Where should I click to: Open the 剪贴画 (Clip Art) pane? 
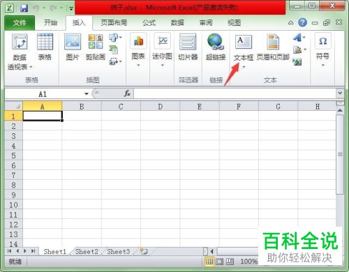(96, 47)
